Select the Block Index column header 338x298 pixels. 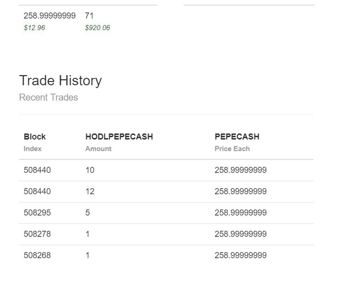[35, 142]
